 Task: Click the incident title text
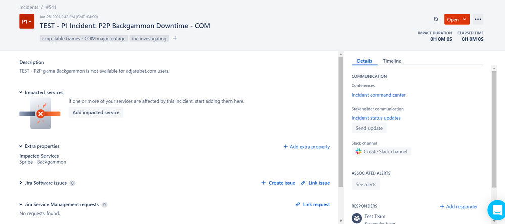(x=125, y=26)
